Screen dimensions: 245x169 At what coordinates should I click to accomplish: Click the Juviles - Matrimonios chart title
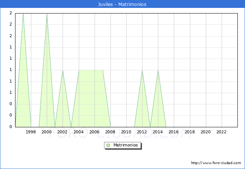(122, 4)
